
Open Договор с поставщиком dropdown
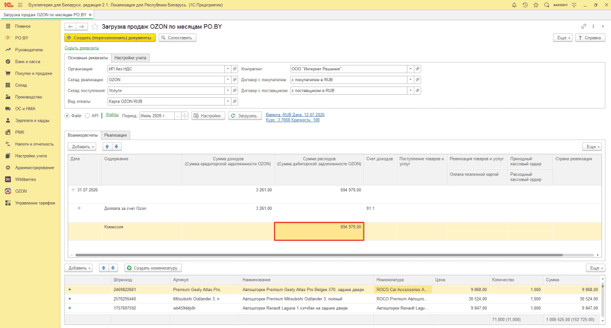(411, 91)
